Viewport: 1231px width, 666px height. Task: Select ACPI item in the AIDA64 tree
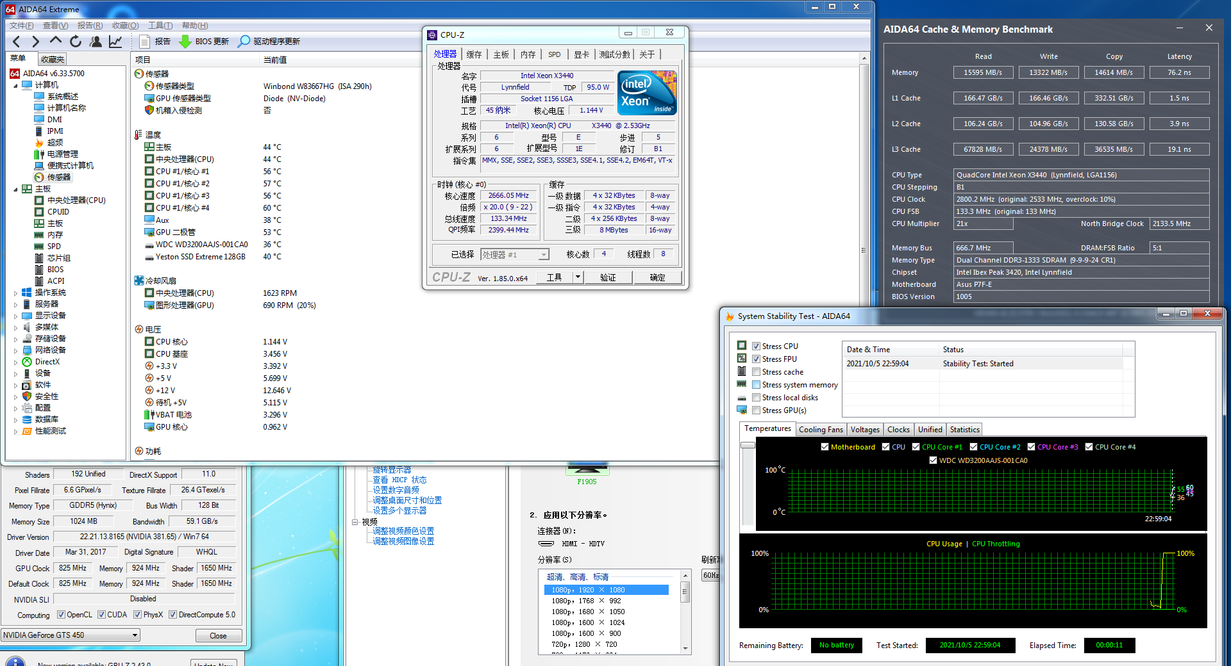(56, 281)
